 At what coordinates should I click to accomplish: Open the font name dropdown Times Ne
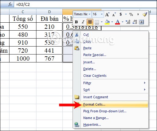point(89,14)
